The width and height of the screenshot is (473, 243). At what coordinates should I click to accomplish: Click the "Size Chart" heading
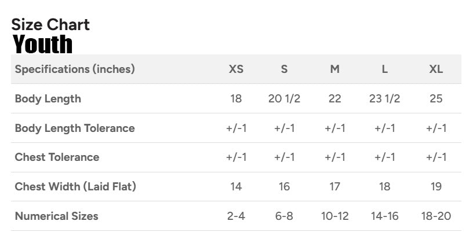(x=50, y=25)
